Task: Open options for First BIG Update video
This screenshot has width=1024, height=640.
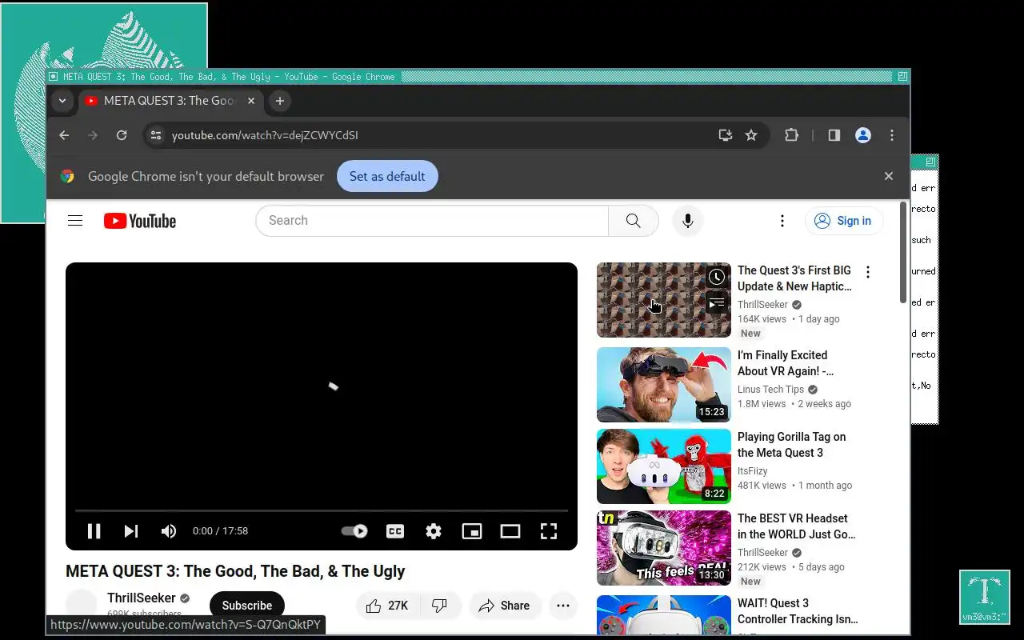Action: point(868,272)
